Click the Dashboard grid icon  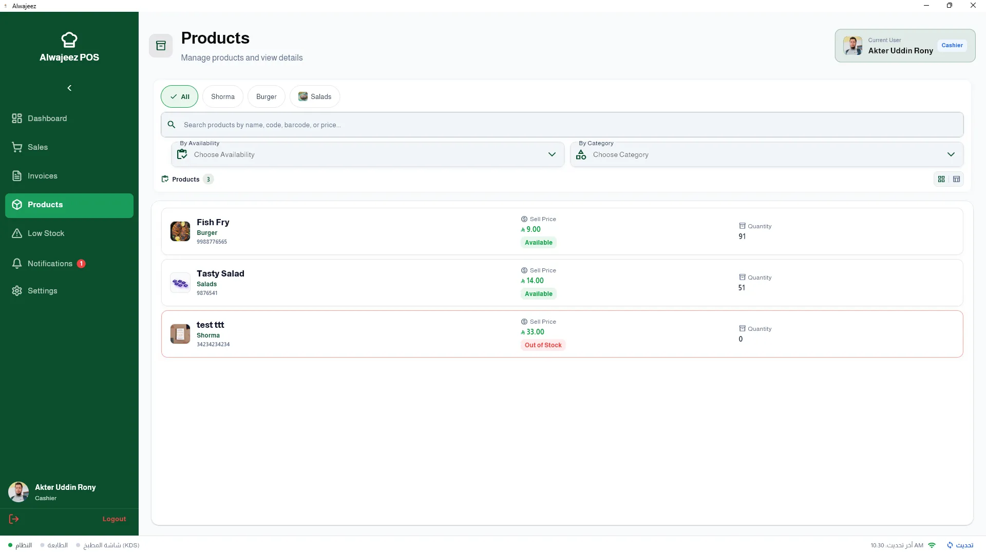[17, 118]
